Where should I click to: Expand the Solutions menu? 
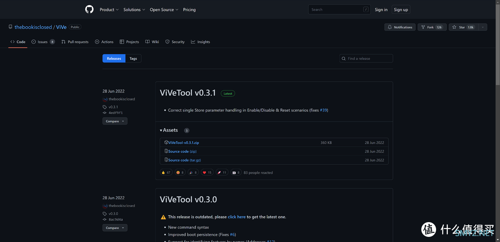coord(134,10)
